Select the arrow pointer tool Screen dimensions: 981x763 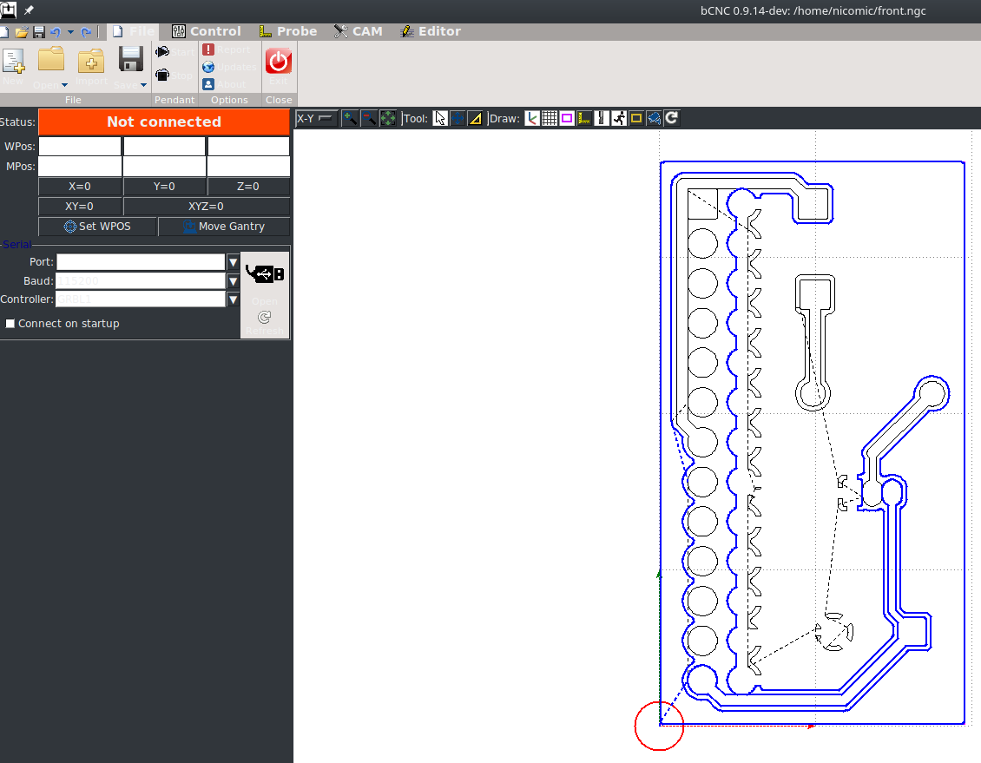coord(440,118)
